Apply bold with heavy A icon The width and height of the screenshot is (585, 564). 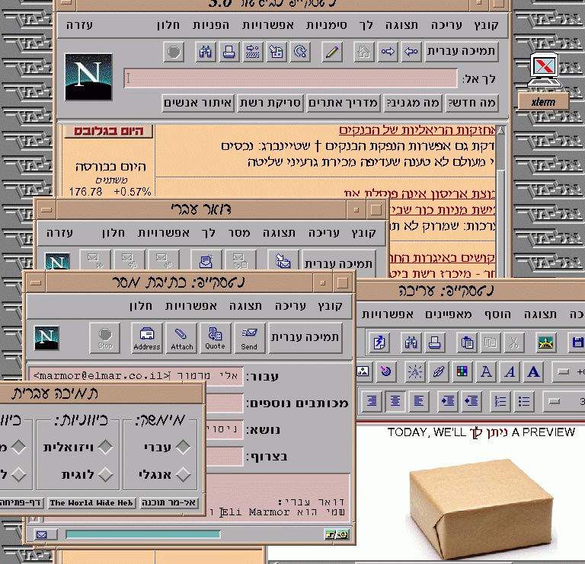pyautogui.click(x=533, y=371)
